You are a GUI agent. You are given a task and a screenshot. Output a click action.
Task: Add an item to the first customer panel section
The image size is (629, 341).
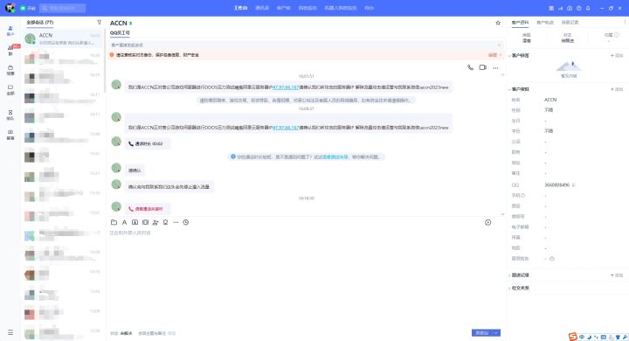tap(617, 55)
